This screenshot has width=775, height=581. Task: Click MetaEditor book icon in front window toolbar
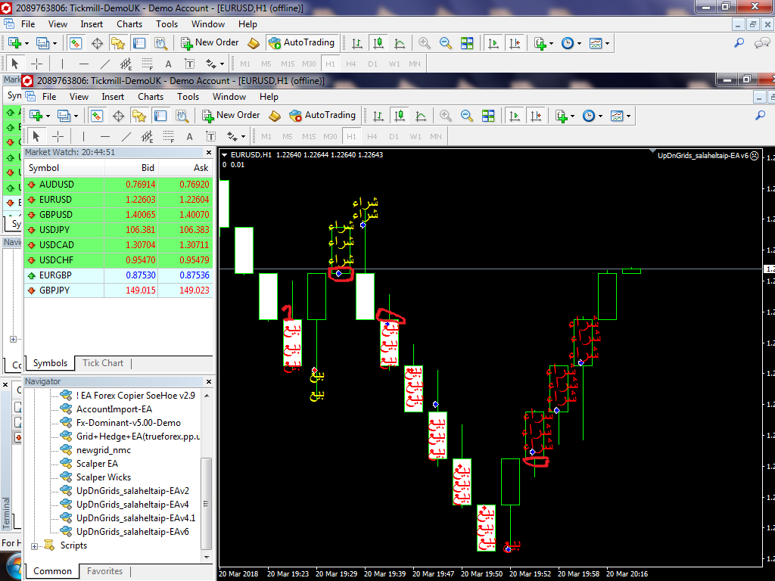(x=275, y=116)
